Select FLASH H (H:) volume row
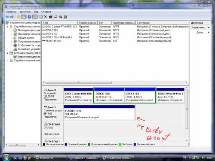Viewport: 215px width, 161px height. point(115,41)
